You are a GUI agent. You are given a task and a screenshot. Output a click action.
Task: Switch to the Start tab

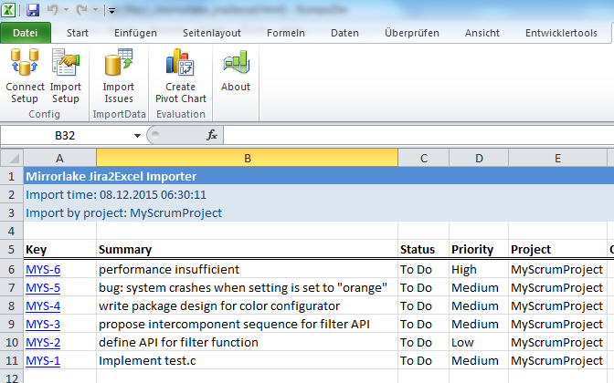coord(78,33)
